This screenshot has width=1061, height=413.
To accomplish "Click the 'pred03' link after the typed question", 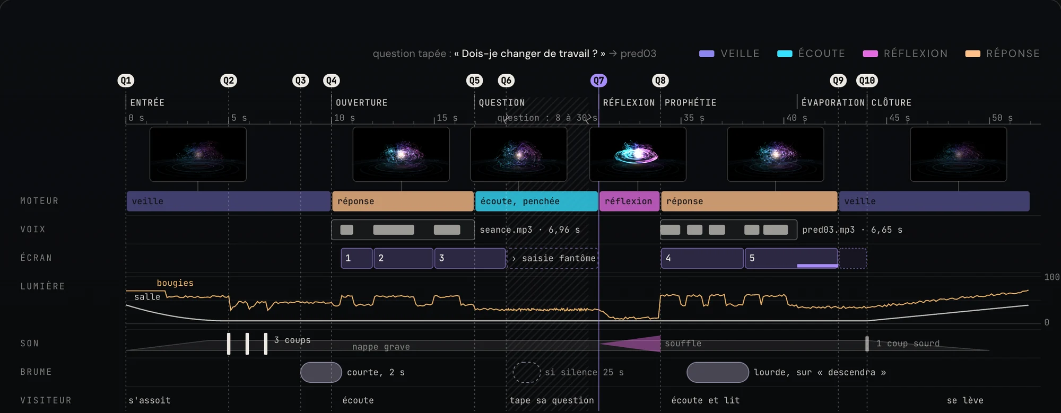I will coord(638,54).
